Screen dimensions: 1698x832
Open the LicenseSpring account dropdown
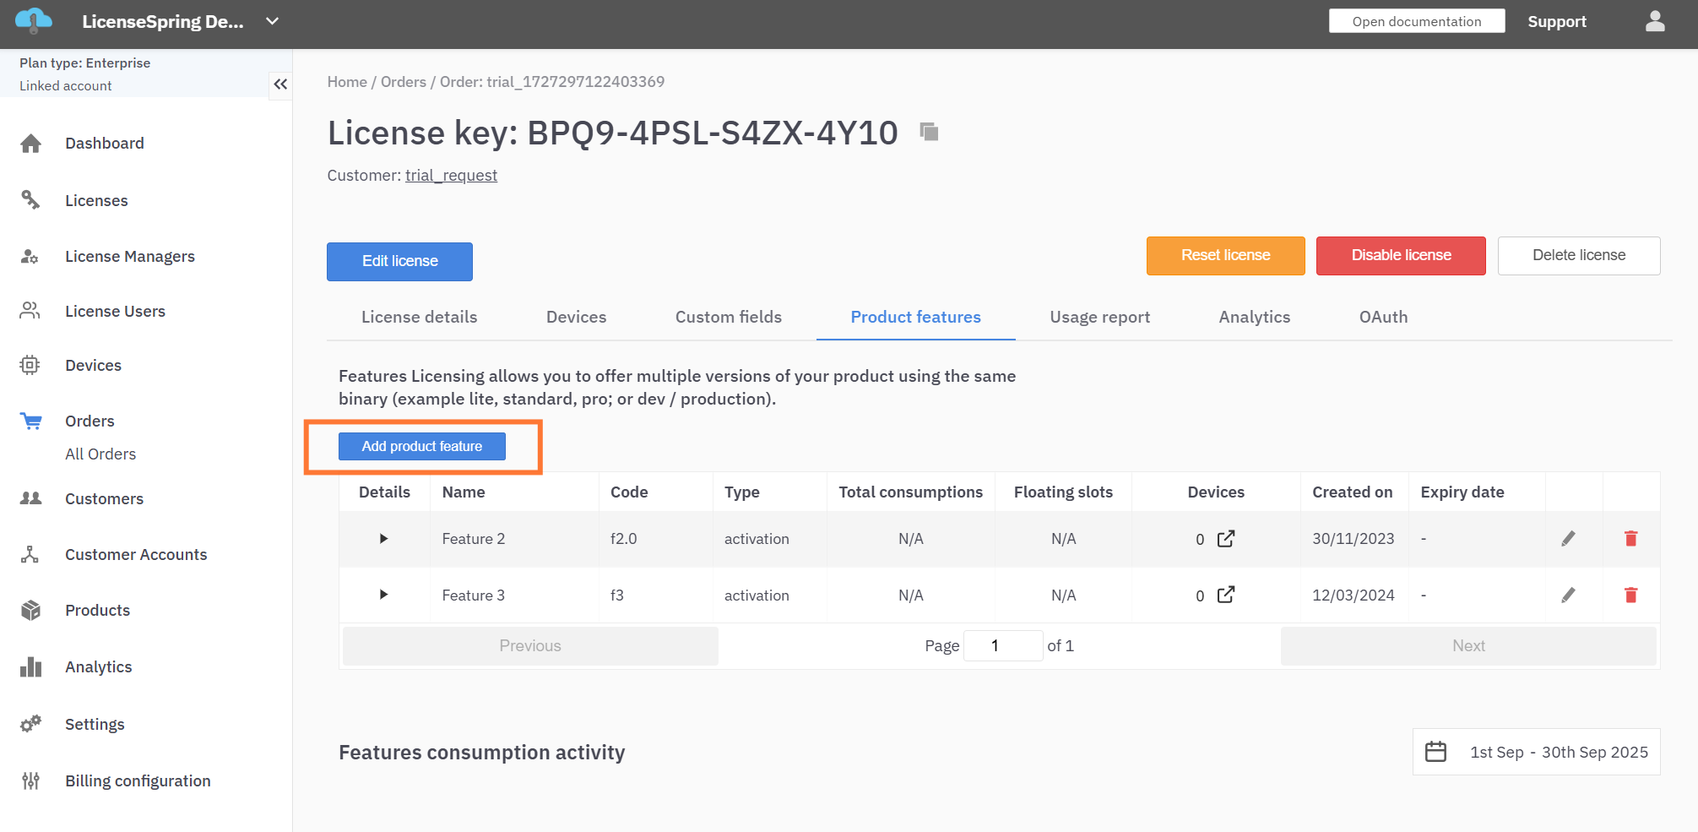(x=272, y=22)
